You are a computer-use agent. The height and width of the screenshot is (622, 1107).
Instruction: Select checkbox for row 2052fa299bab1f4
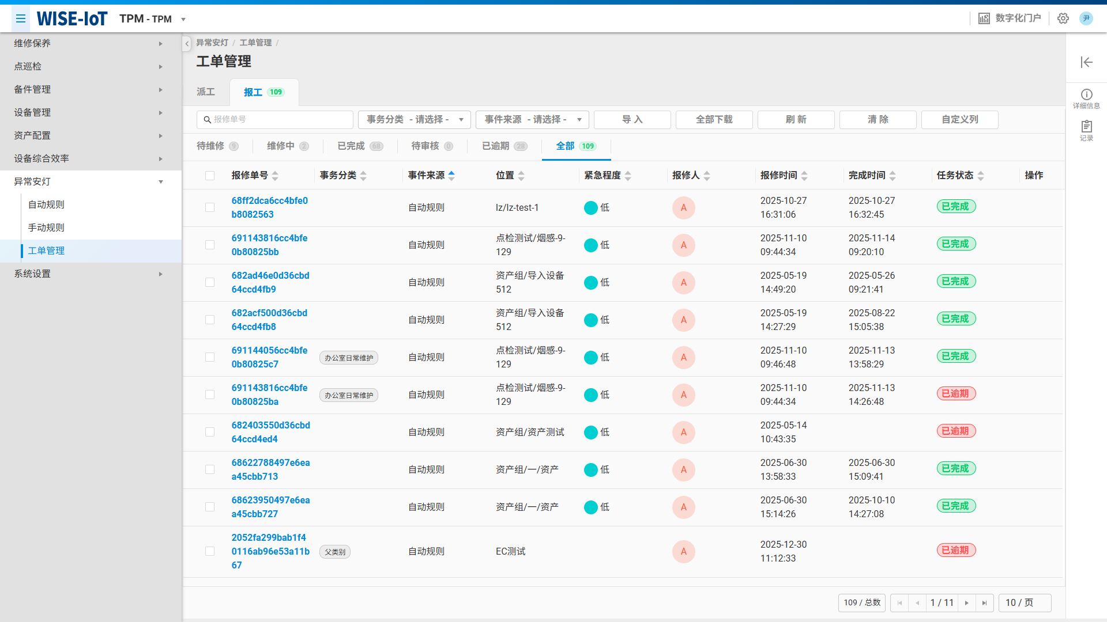tap(210, 551)
